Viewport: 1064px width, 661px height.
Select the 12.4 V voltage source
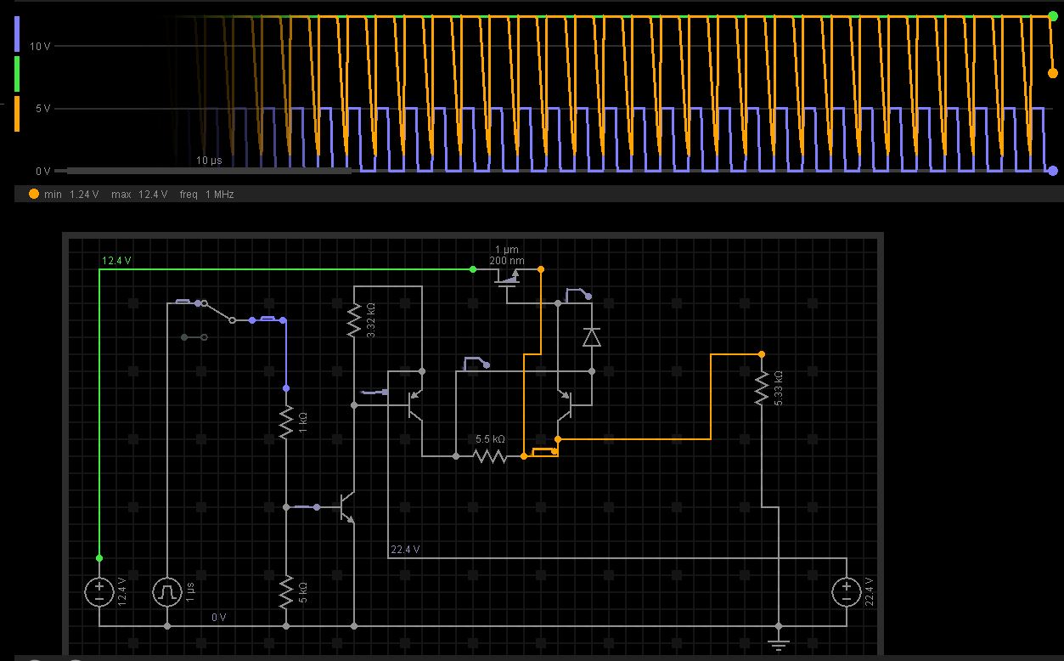(x=99, y=590)
